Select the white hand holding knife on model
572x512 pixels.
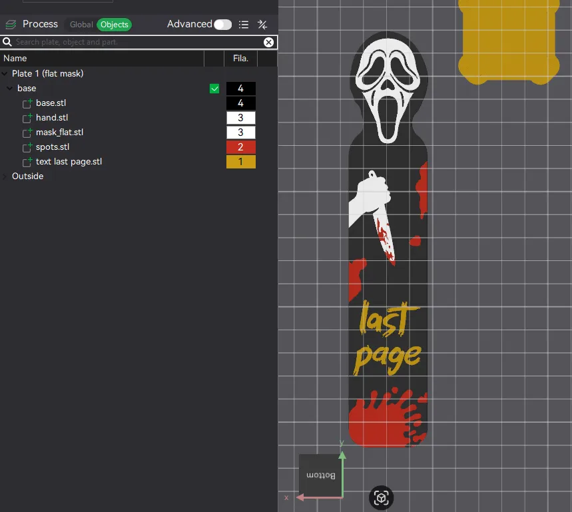pos(372,199)
